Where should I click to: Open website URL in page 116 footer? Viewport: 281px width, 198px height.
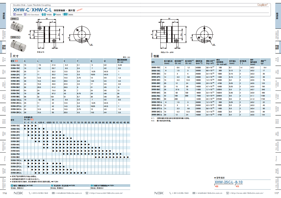[x=106, y=193]
